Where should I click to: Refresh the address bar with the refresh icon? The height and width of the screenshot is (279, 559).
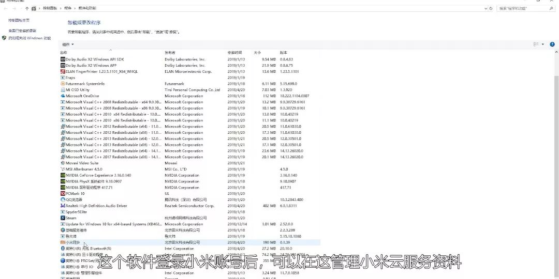click(x=491, y=8)
